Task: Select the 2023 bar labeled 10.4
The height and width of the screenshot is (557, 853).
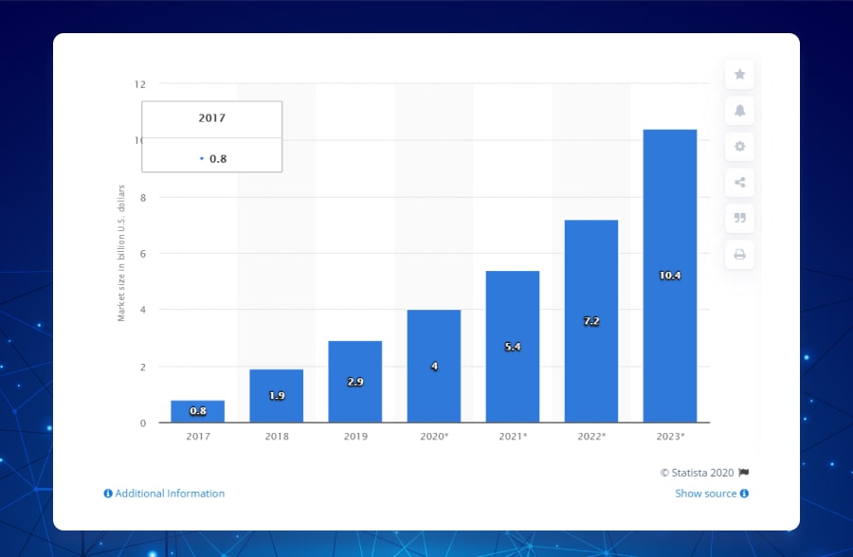Action: (x=670, y=276)
